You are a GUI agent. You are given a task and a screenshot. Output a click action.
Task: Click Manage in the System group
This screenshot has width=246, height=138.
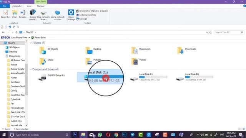(x=81, y=19)
